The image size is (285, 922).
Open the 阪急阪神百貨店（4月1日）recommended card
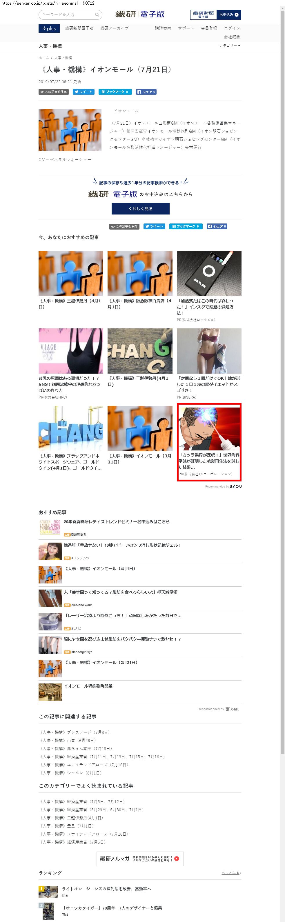140,281
